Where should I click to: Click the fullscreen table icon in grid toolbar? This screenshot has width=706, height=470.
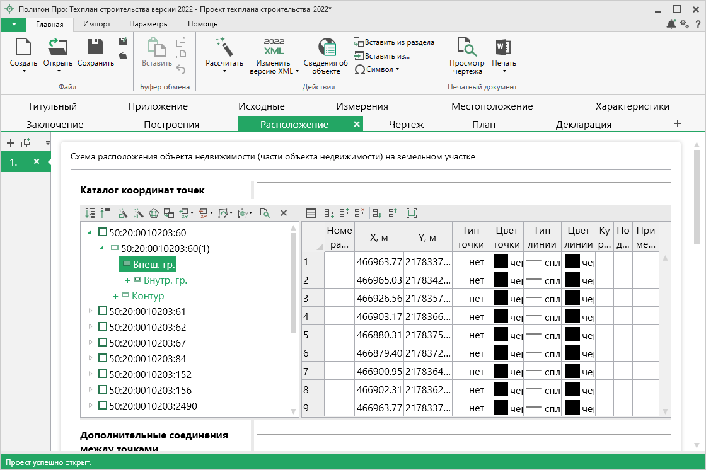tap(412, 214)
